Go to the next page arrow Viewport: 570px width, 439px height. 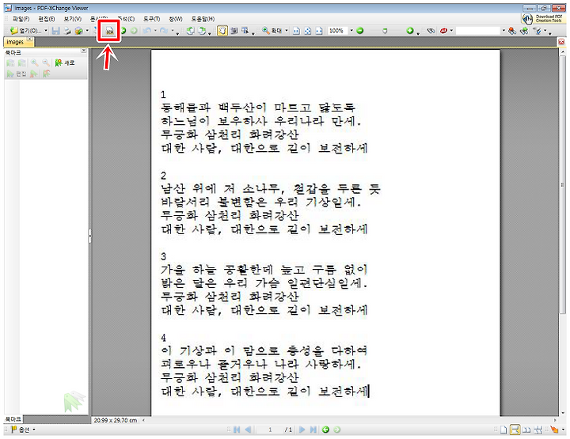(302, 430)
